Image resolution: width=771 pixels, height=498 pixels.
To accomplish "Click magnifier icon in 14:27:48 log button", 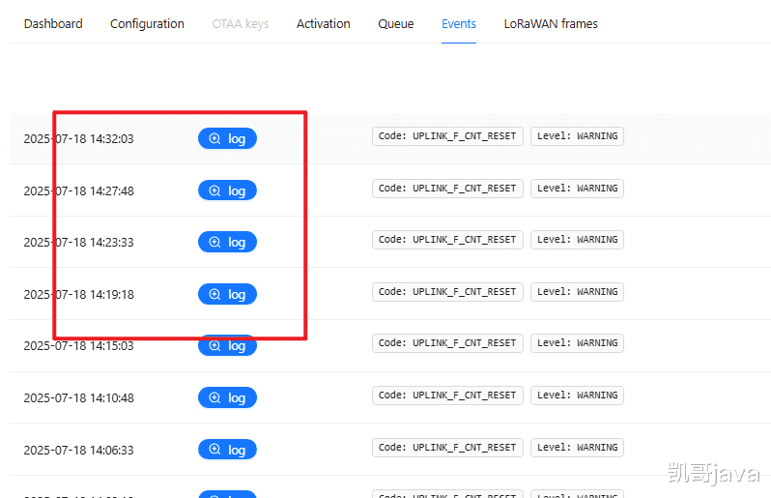I will [x=214, y=190].
